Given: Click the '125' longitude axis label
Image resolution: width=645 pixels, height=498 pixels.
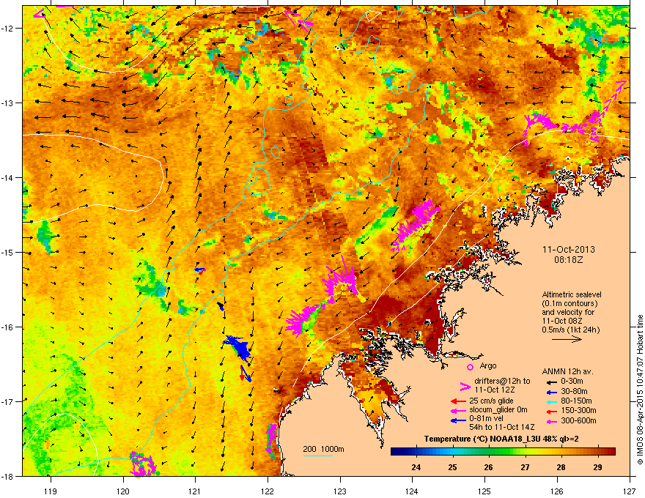Looking at the screenshot, I should (x=485, y=491).
